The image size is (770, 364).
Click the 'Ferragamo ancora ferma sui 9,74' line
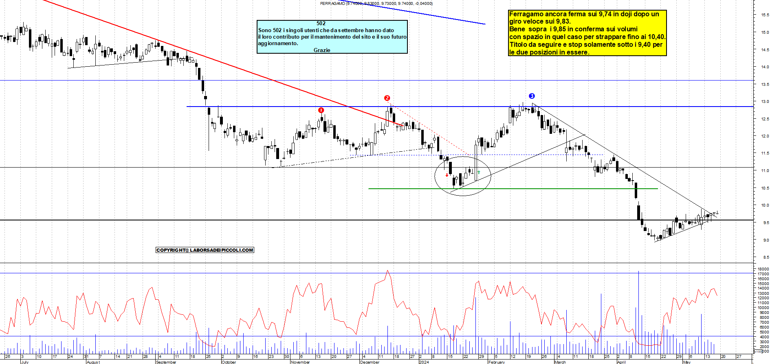point(584,14)
